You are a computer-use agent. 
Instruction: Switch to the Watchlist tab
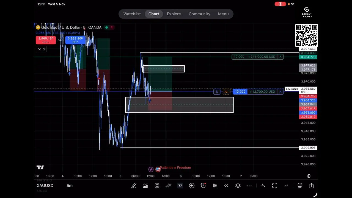132,14
